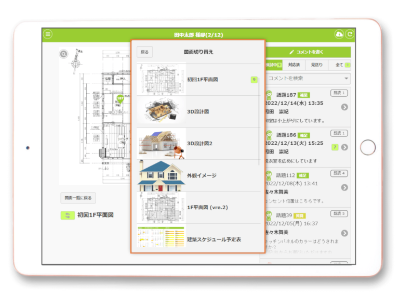Select the 3D設計図 thumbnail
The image size is (399, 292).
click(162, 111)
